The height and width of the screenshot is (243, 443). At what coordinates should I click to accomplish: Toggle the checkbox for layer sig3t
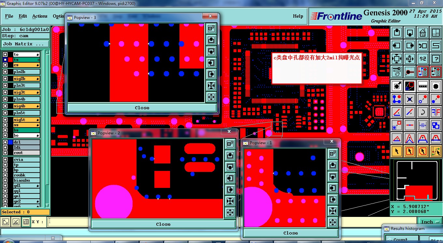coord(5,92)
